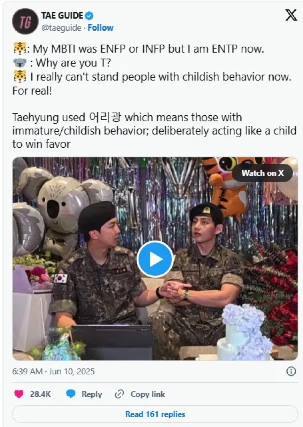
Task: Open the Watch on X button
Action: tap(262, 173)
